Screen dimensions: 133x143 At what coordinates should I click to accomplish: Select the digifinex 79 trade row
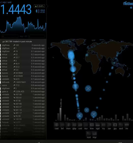coord(23,51)
